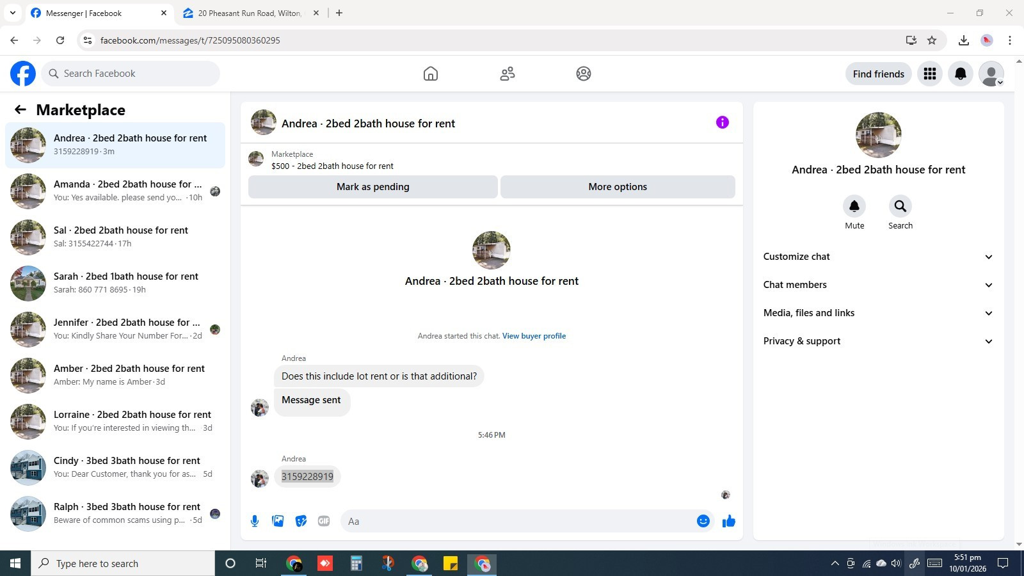Open the Groups icon in the top navigation
This screenshot has width=1024, height=576.
click(584, 74)
